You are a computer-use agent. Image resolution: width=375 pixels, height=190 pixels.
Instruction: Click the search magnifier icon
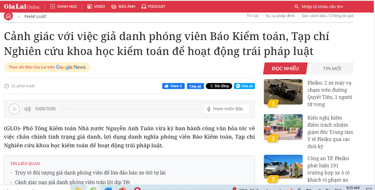point(296,7)
